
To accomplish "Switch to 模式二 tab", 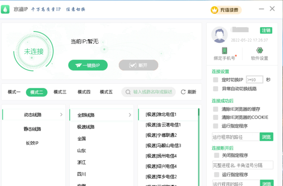I will pos(37,92).
